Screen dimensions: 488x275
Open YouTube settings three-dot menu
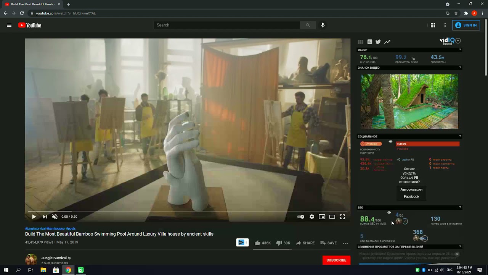tap(445, 25)
